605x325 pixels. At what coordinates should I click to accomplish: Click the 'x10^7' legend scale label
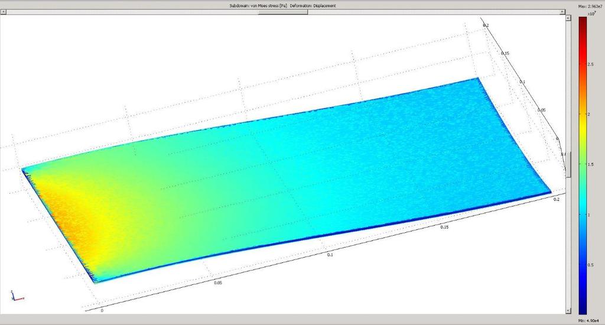592,14
